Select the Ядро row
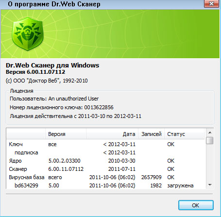The height and width of the screenshot is (217, 221). point(106,161)
